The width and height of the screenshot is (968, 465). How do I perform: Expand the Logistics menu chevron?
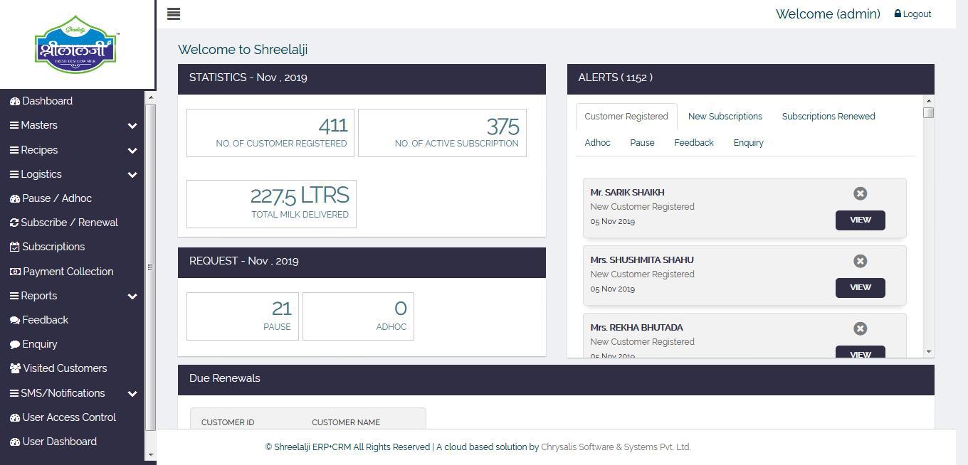click(132, 175)
